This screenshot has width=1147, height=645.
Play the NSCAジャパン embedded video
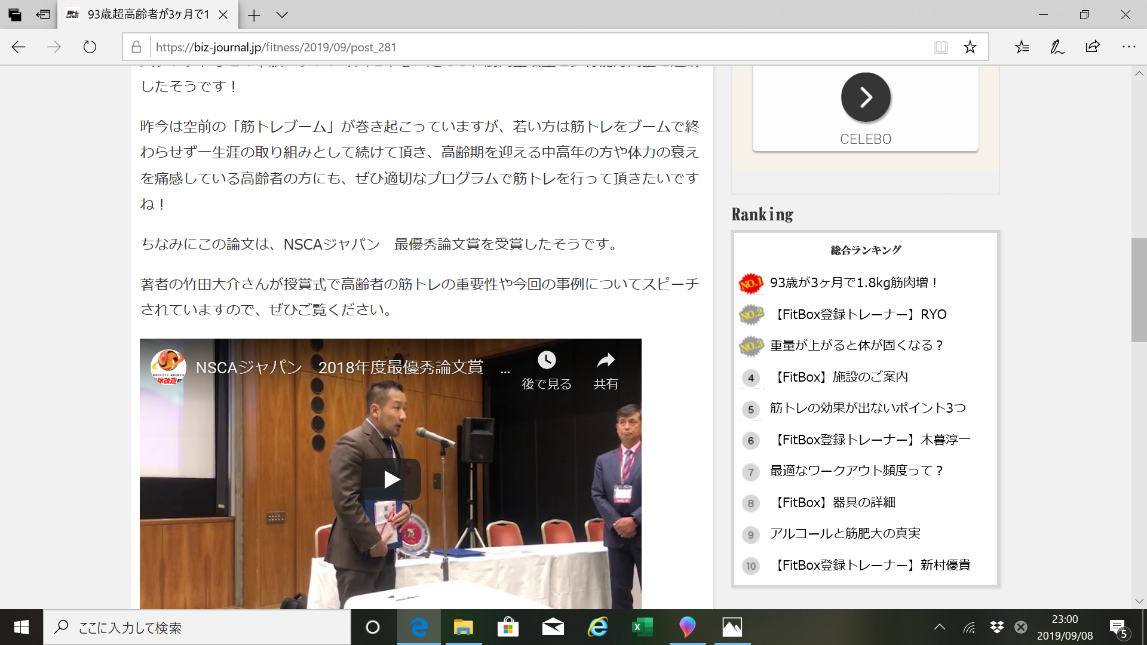point(391,479)
